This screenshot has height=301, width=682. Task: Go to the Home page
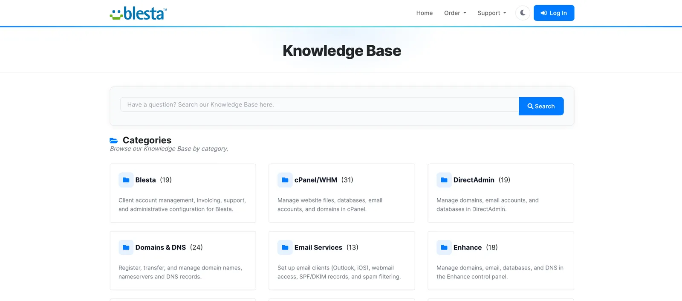point(425,13)
